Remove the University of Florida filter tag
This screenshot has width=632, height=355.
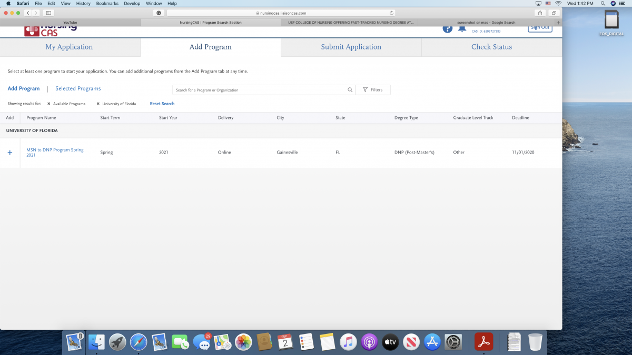click(x=98, y=104)
